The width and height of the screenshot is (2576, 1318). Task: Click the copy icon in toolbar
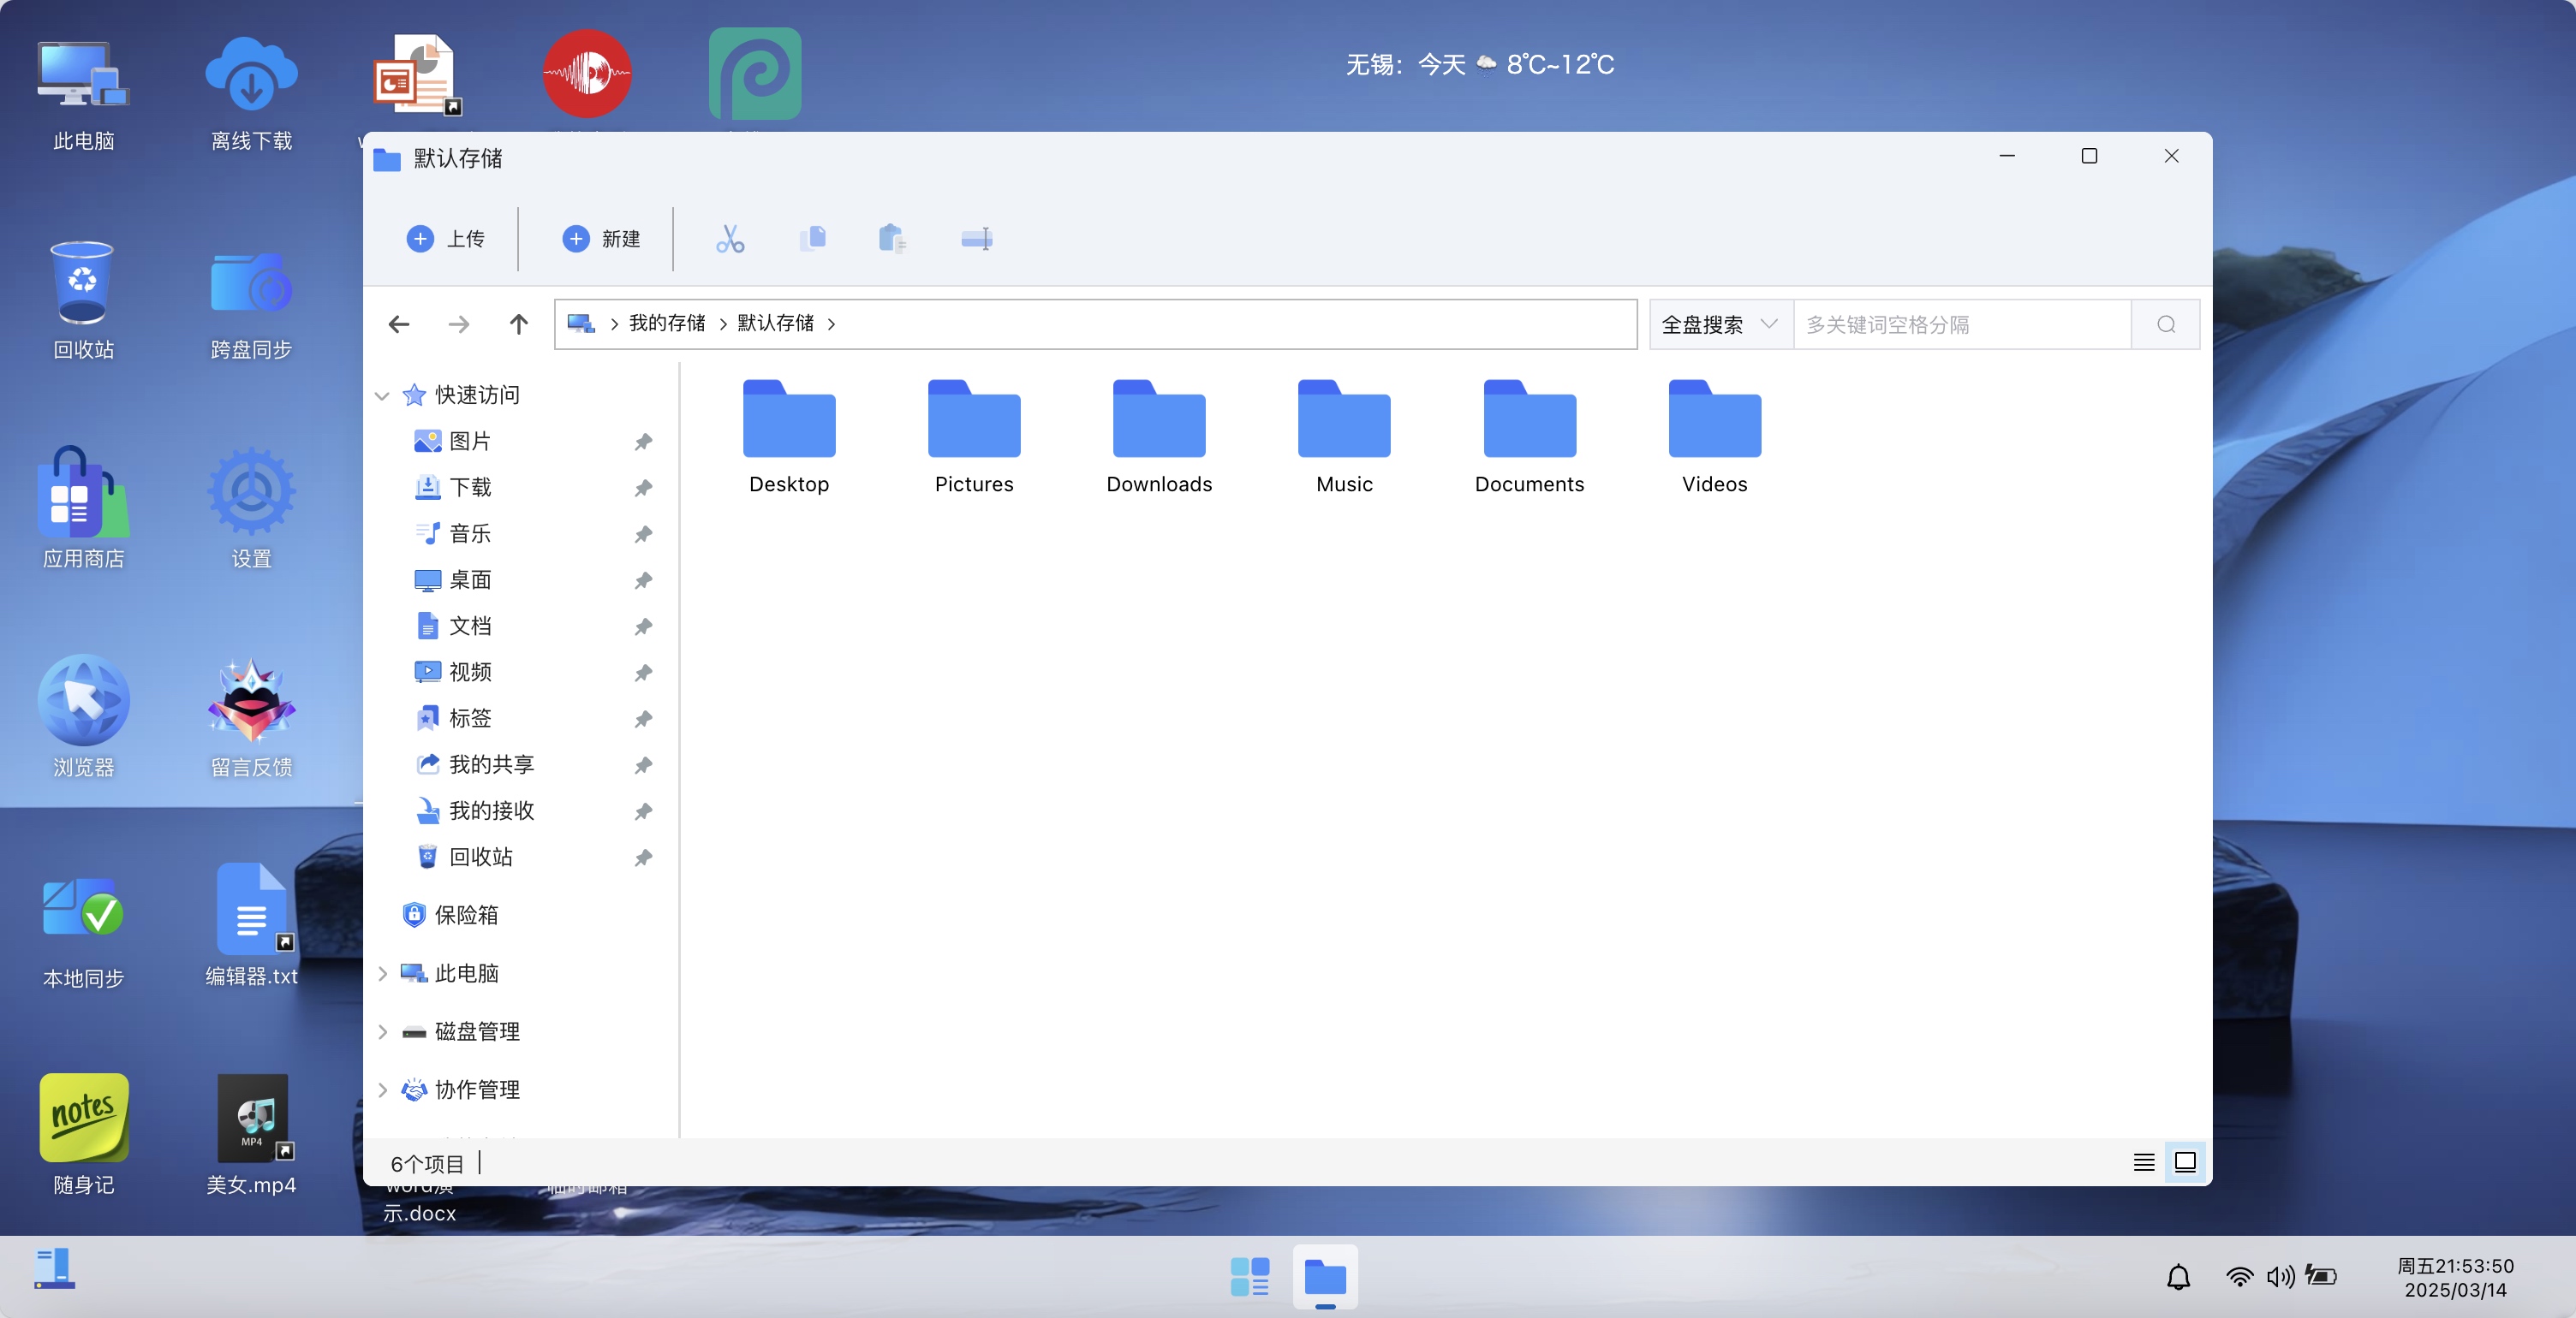813,239
